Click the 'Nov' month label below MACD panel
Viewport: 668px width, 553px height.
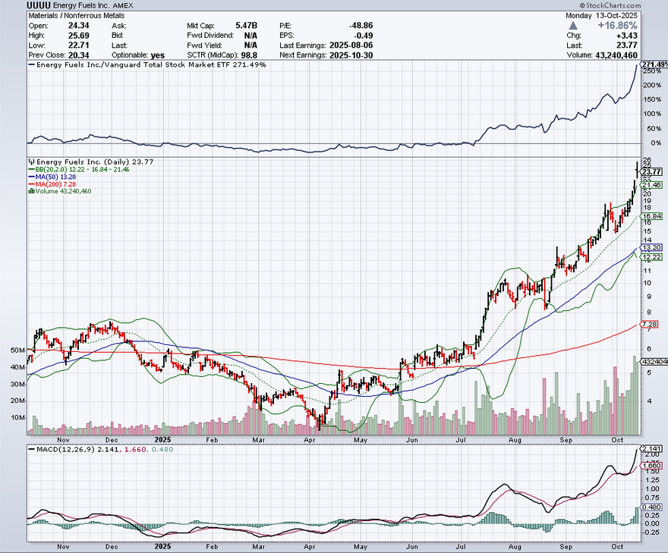click(x=63, y=546)
